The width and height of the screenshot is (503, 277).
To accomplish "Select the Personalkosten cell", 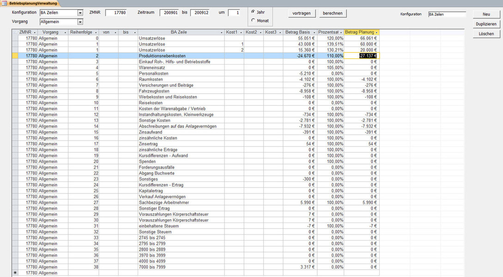I will coord(181,73).
